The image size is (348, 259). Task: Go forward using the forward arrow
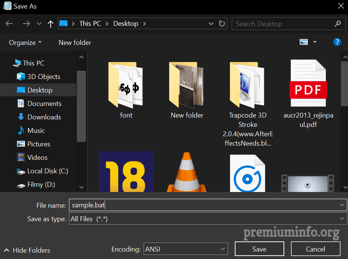click(26, 24)
